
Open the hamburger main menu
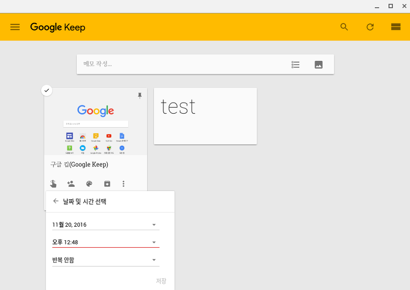pyautogui.click(x=15, y=27)
